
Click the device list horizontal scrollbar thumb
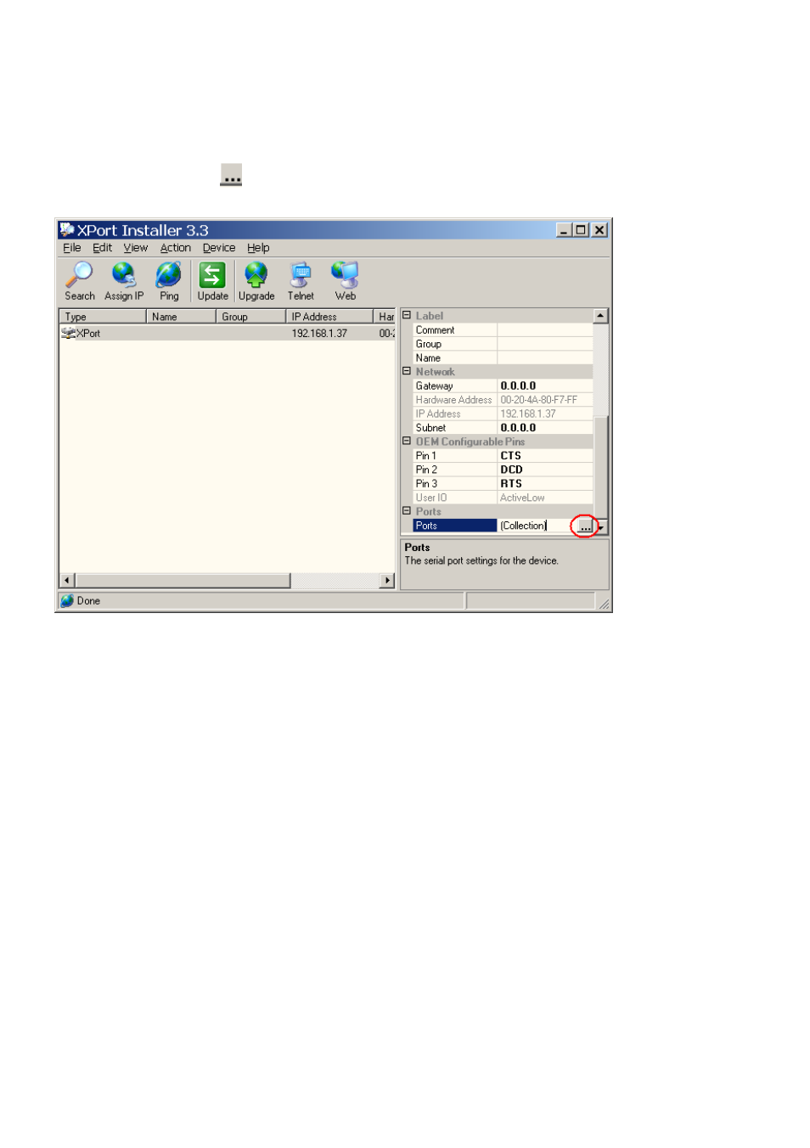click(183, 581)
